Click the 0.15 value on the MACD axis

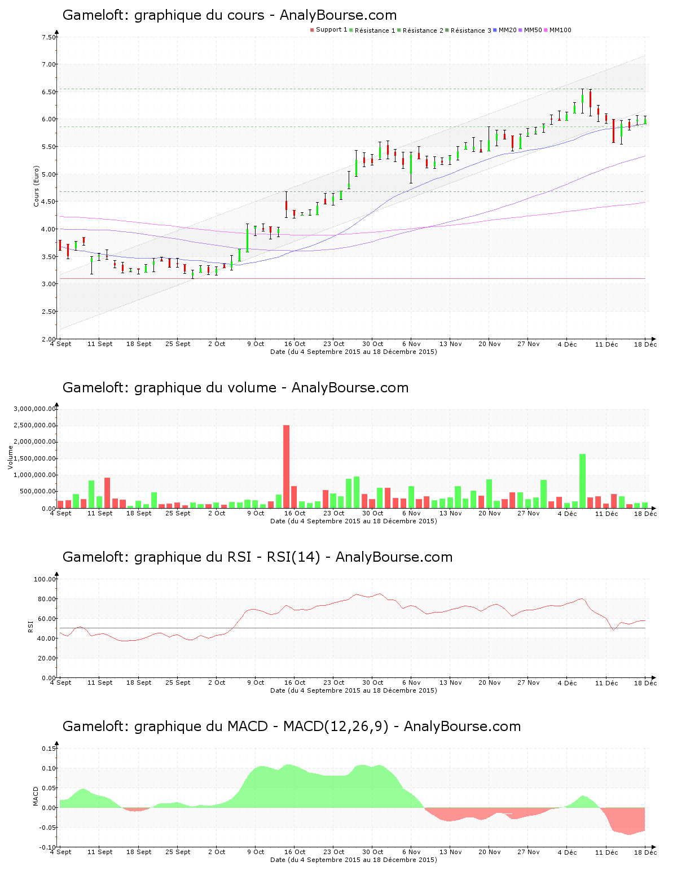pos(49,749)
